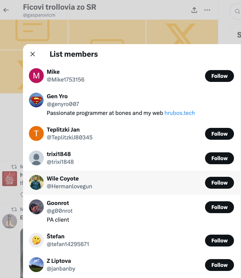The width and height of the screenshot is (241, 278).
Task: Follow trixi1848 account
Action: (219, 158)
